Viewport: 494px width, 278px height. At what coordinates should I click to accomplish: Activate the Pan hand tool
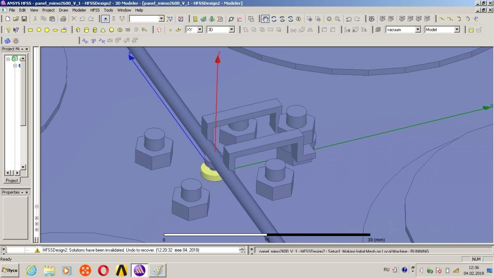[265, 19]
